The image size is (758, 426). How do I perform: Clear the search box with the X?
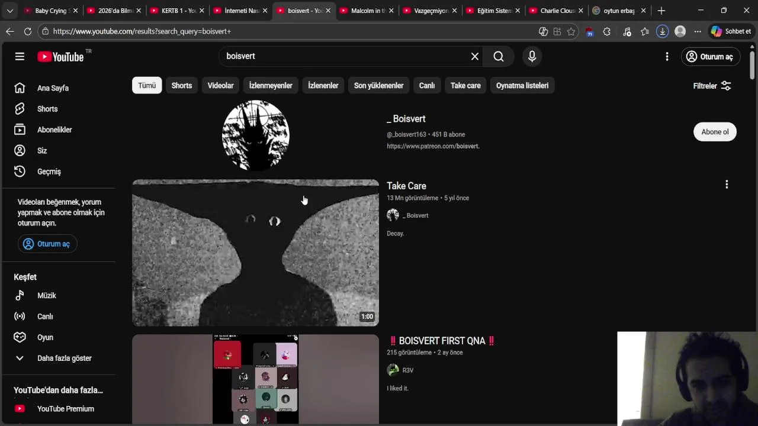(x=475, y=56)
